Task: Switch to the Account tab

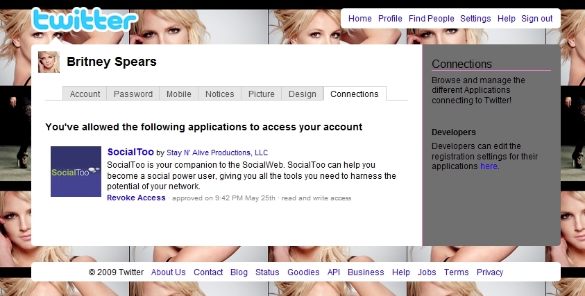Action: 85,94
